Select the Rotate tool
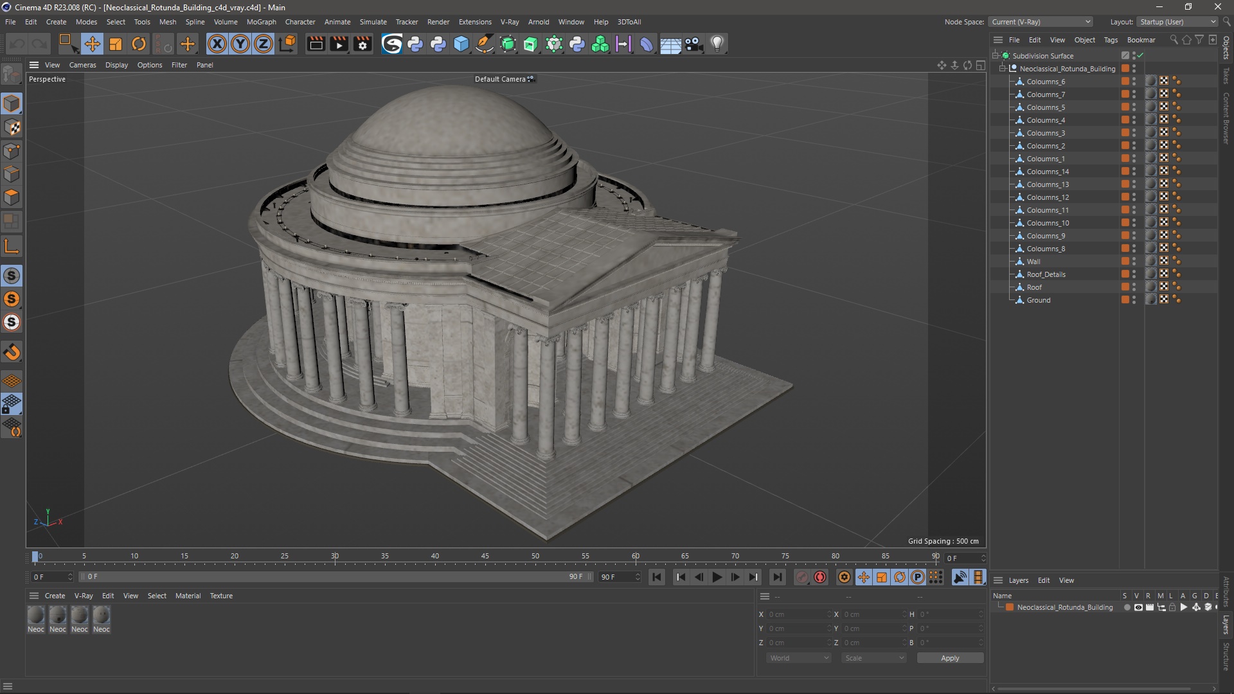The height and width of the screenshot is (694, 1234). (139, 44)
